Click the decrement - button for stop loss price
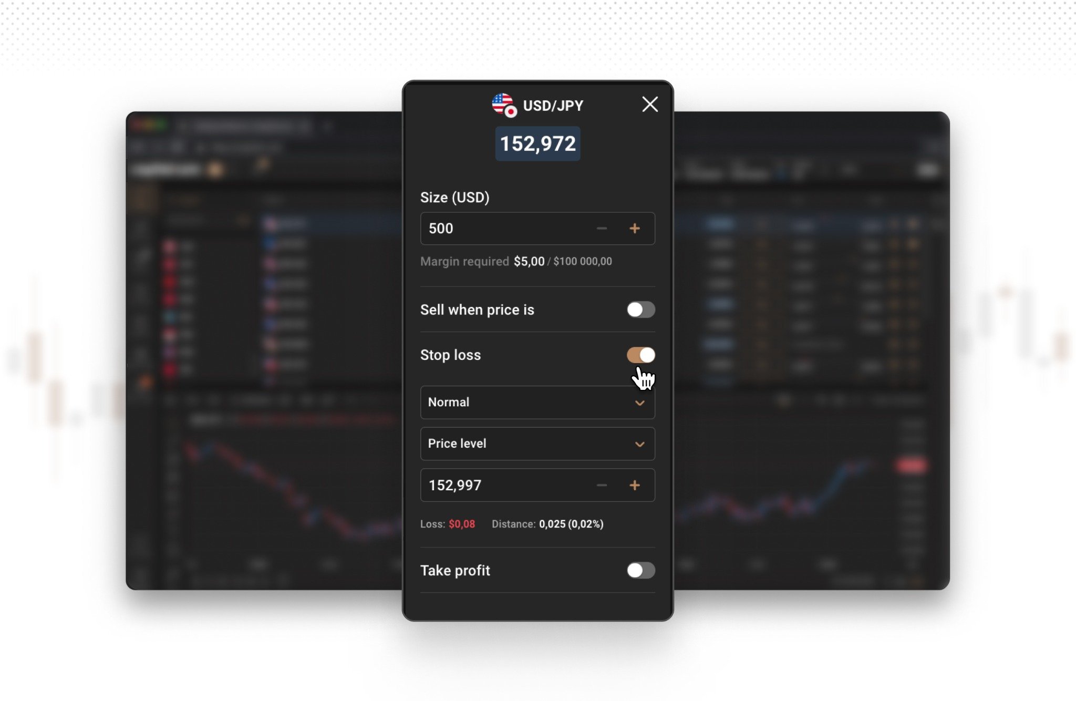This screenshot has height=701, width=1076. (602, 484)
